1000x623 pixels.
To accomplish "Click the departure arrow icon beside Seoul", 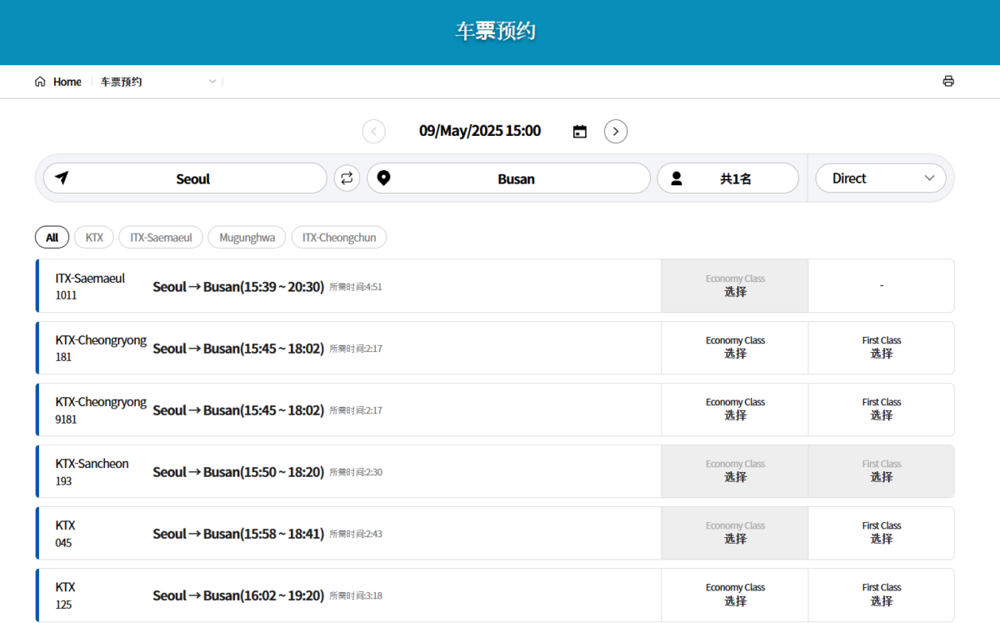I will click(62, 178).
